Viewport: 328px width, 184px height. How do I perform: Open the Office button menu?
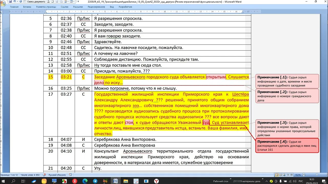[x=3, y=3]
